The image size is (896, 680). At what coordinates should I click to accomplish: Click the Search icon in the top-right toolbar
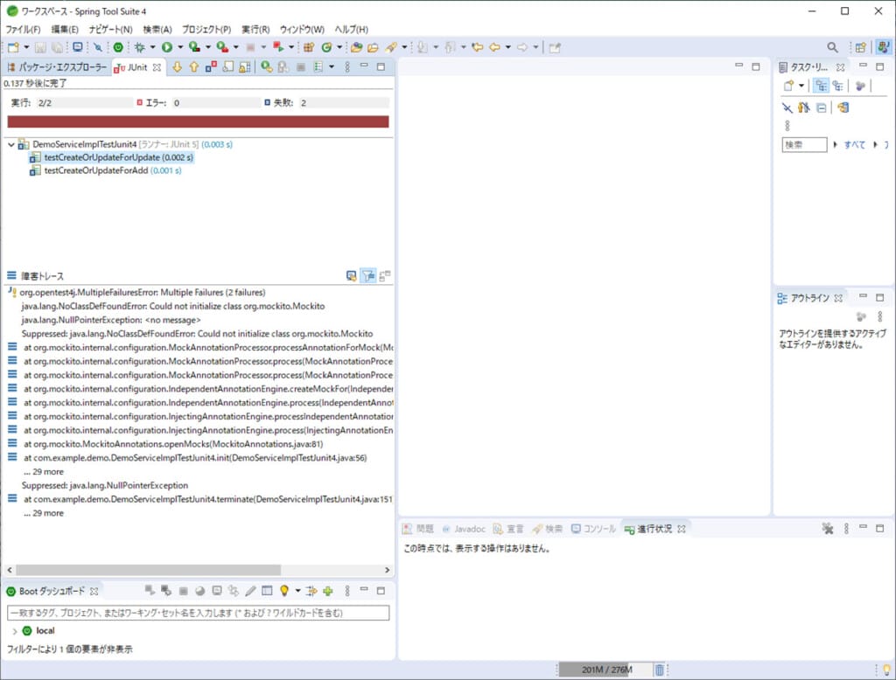click(x=831, y=46)
